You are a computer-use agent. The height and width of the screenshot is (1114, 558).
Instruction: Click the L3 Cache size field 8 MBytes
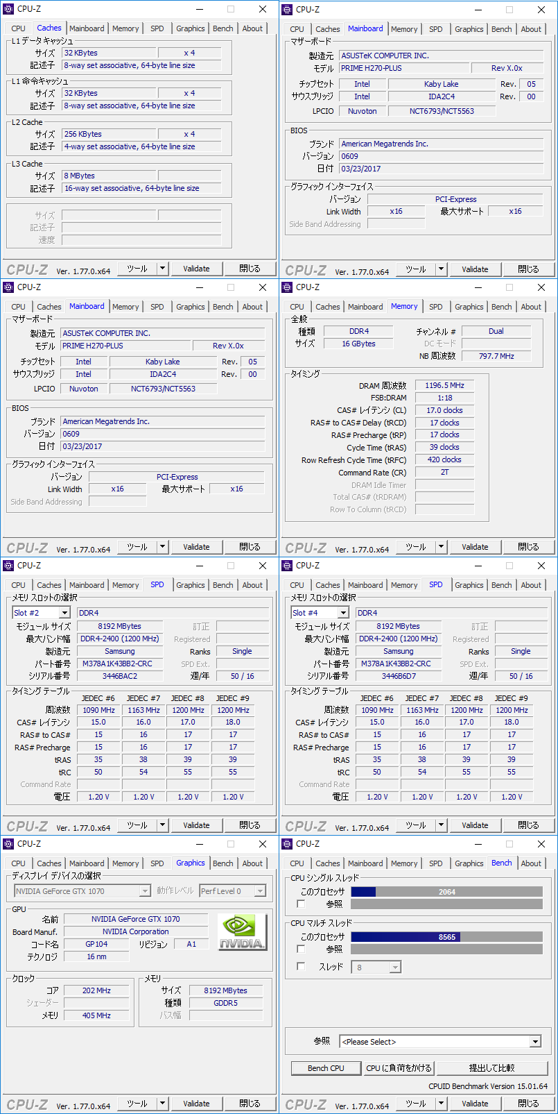109,176
